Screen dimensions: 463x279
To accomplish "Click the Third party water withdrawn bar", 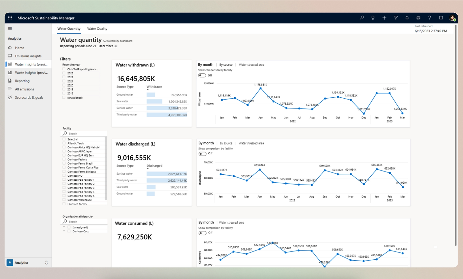I will pos(167,115).
